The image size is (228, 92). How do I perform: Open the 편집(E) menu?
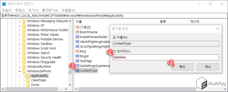pyautogui.click(x=20, y=10)
